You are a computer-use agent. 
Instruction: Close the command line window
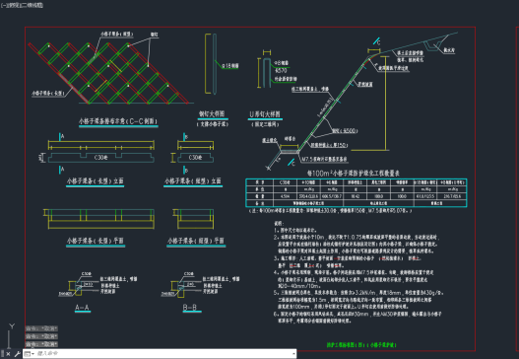8,354
